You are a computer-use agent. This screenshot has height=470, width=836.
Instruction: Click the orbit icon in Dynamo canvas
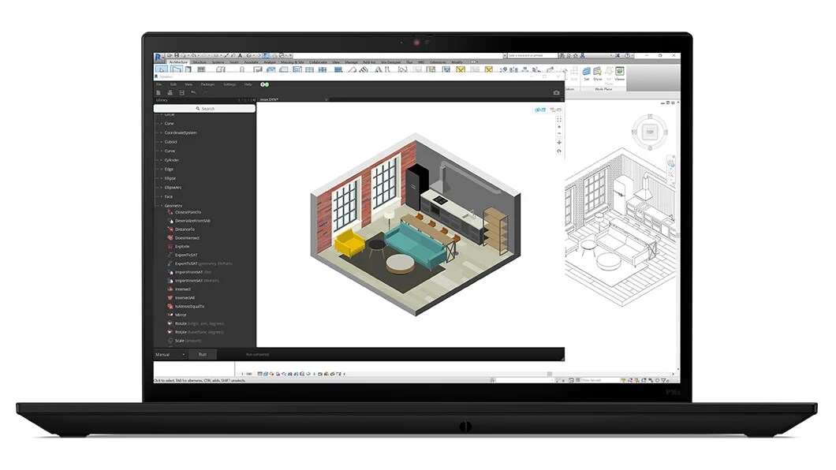[x=559, y=151]
